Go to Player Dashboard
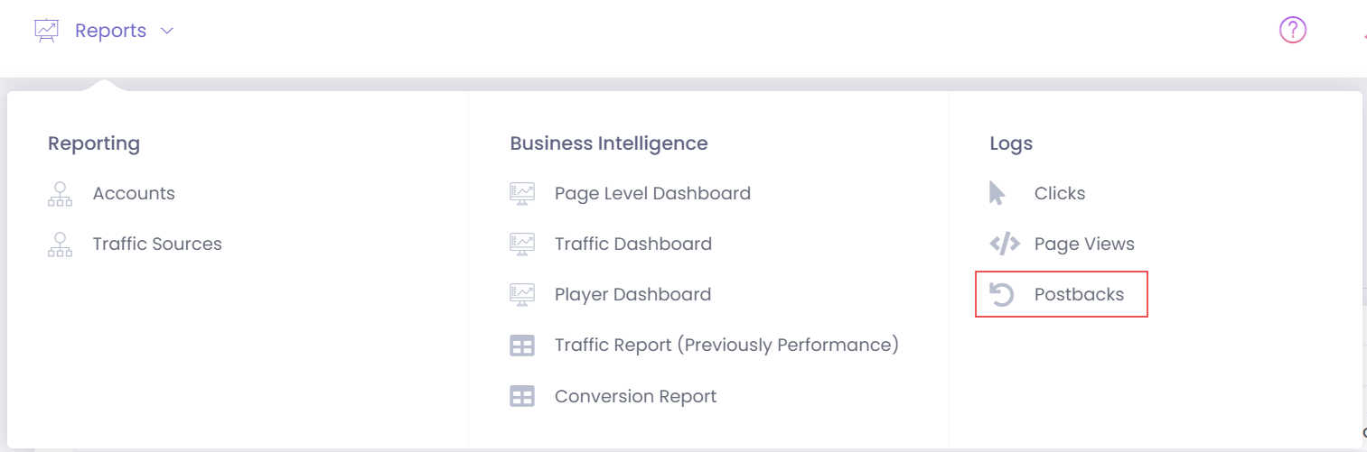 (x=632, y=294)
